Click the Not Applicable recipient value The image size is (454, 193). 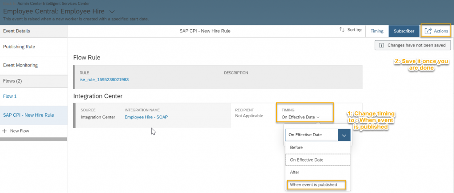[x=249, y=116]
